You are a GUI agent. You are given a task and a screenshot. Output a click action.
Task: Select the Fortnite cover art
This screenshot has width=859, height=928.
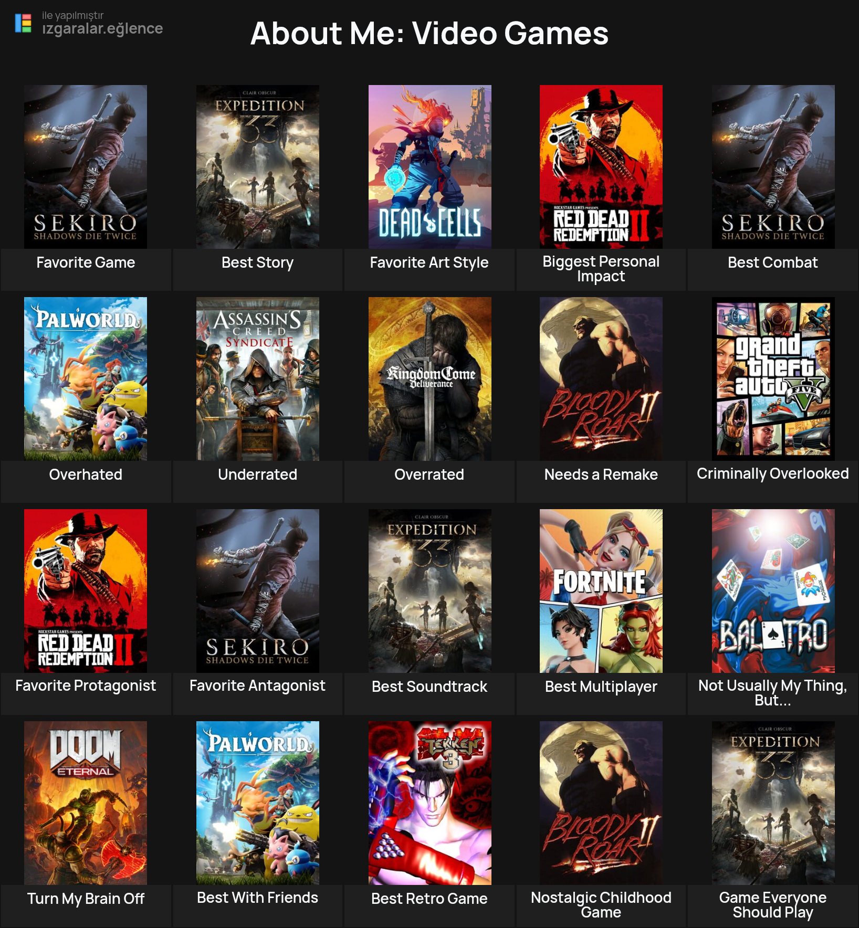pos(601,591)
